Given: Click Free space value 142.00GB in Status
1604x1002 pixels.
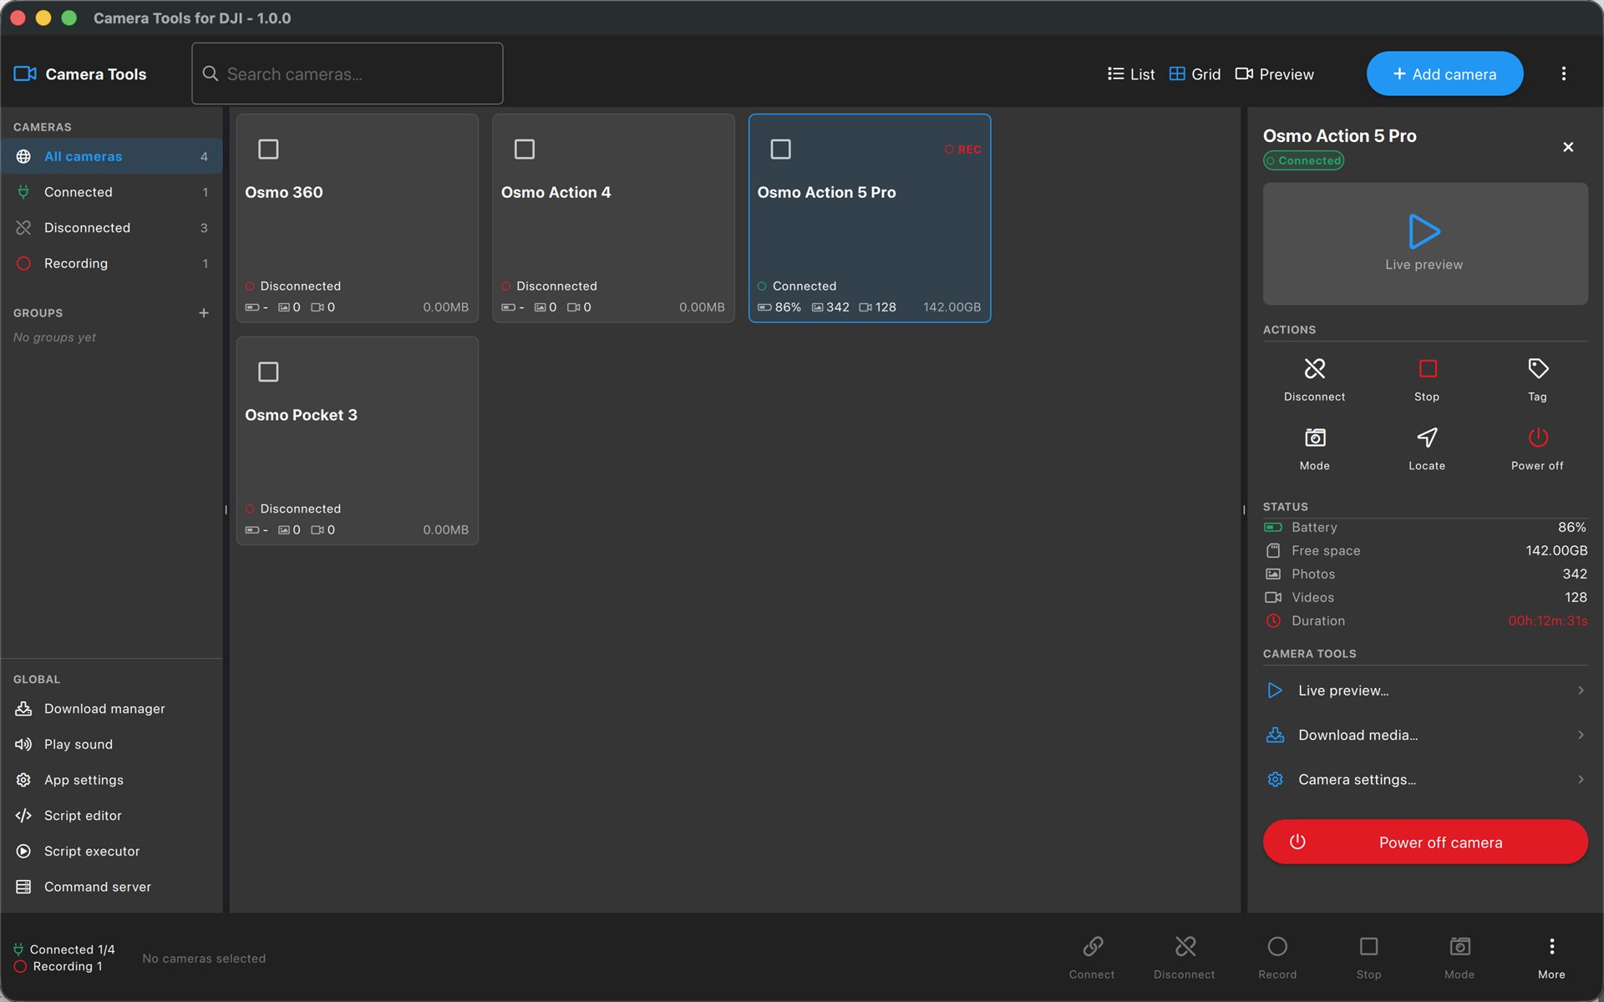Looking at the screenshot, I should tap(1556, 550).
